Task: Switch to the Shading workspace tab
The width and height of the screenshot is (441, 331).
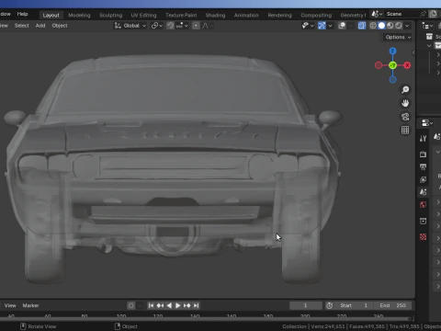Action: click(x=215, y=15)
